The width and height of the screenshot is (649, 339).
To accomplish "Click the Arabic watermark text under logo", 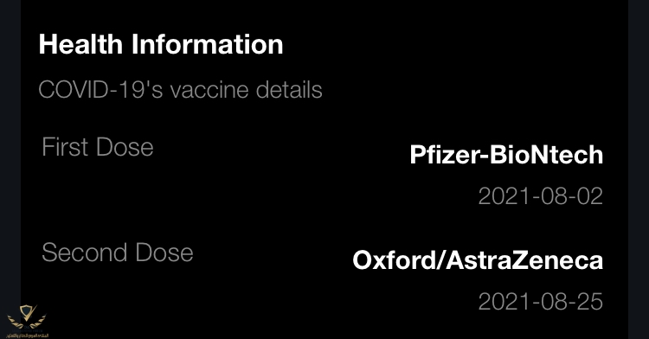I will coord(28,335).
